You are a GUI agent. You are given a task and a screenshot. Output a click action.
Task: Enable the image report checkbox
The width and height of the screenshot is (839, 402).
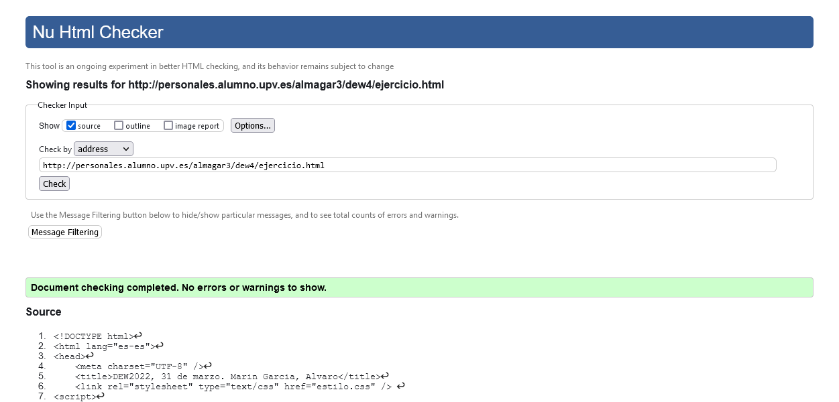pos(168,125)
